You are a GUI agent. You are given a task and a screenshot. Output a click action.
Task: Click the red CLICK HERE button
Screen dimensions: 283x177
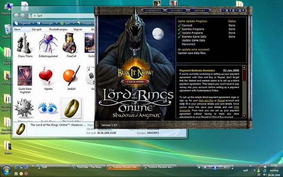135,82
